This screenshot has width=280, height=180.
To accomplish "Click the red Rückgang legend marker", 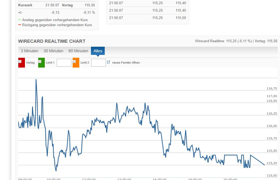I will pyautogui.click(x=19, y=25).
